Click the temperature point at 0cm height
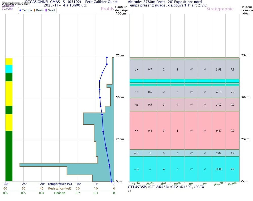 click(111, 181)
